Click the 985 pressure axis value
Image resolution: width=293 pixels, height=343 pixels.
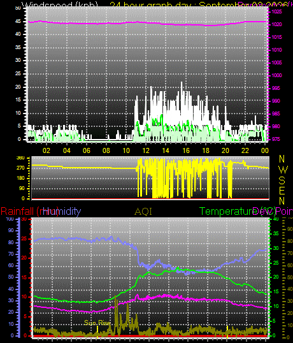(x=276, y=113)
